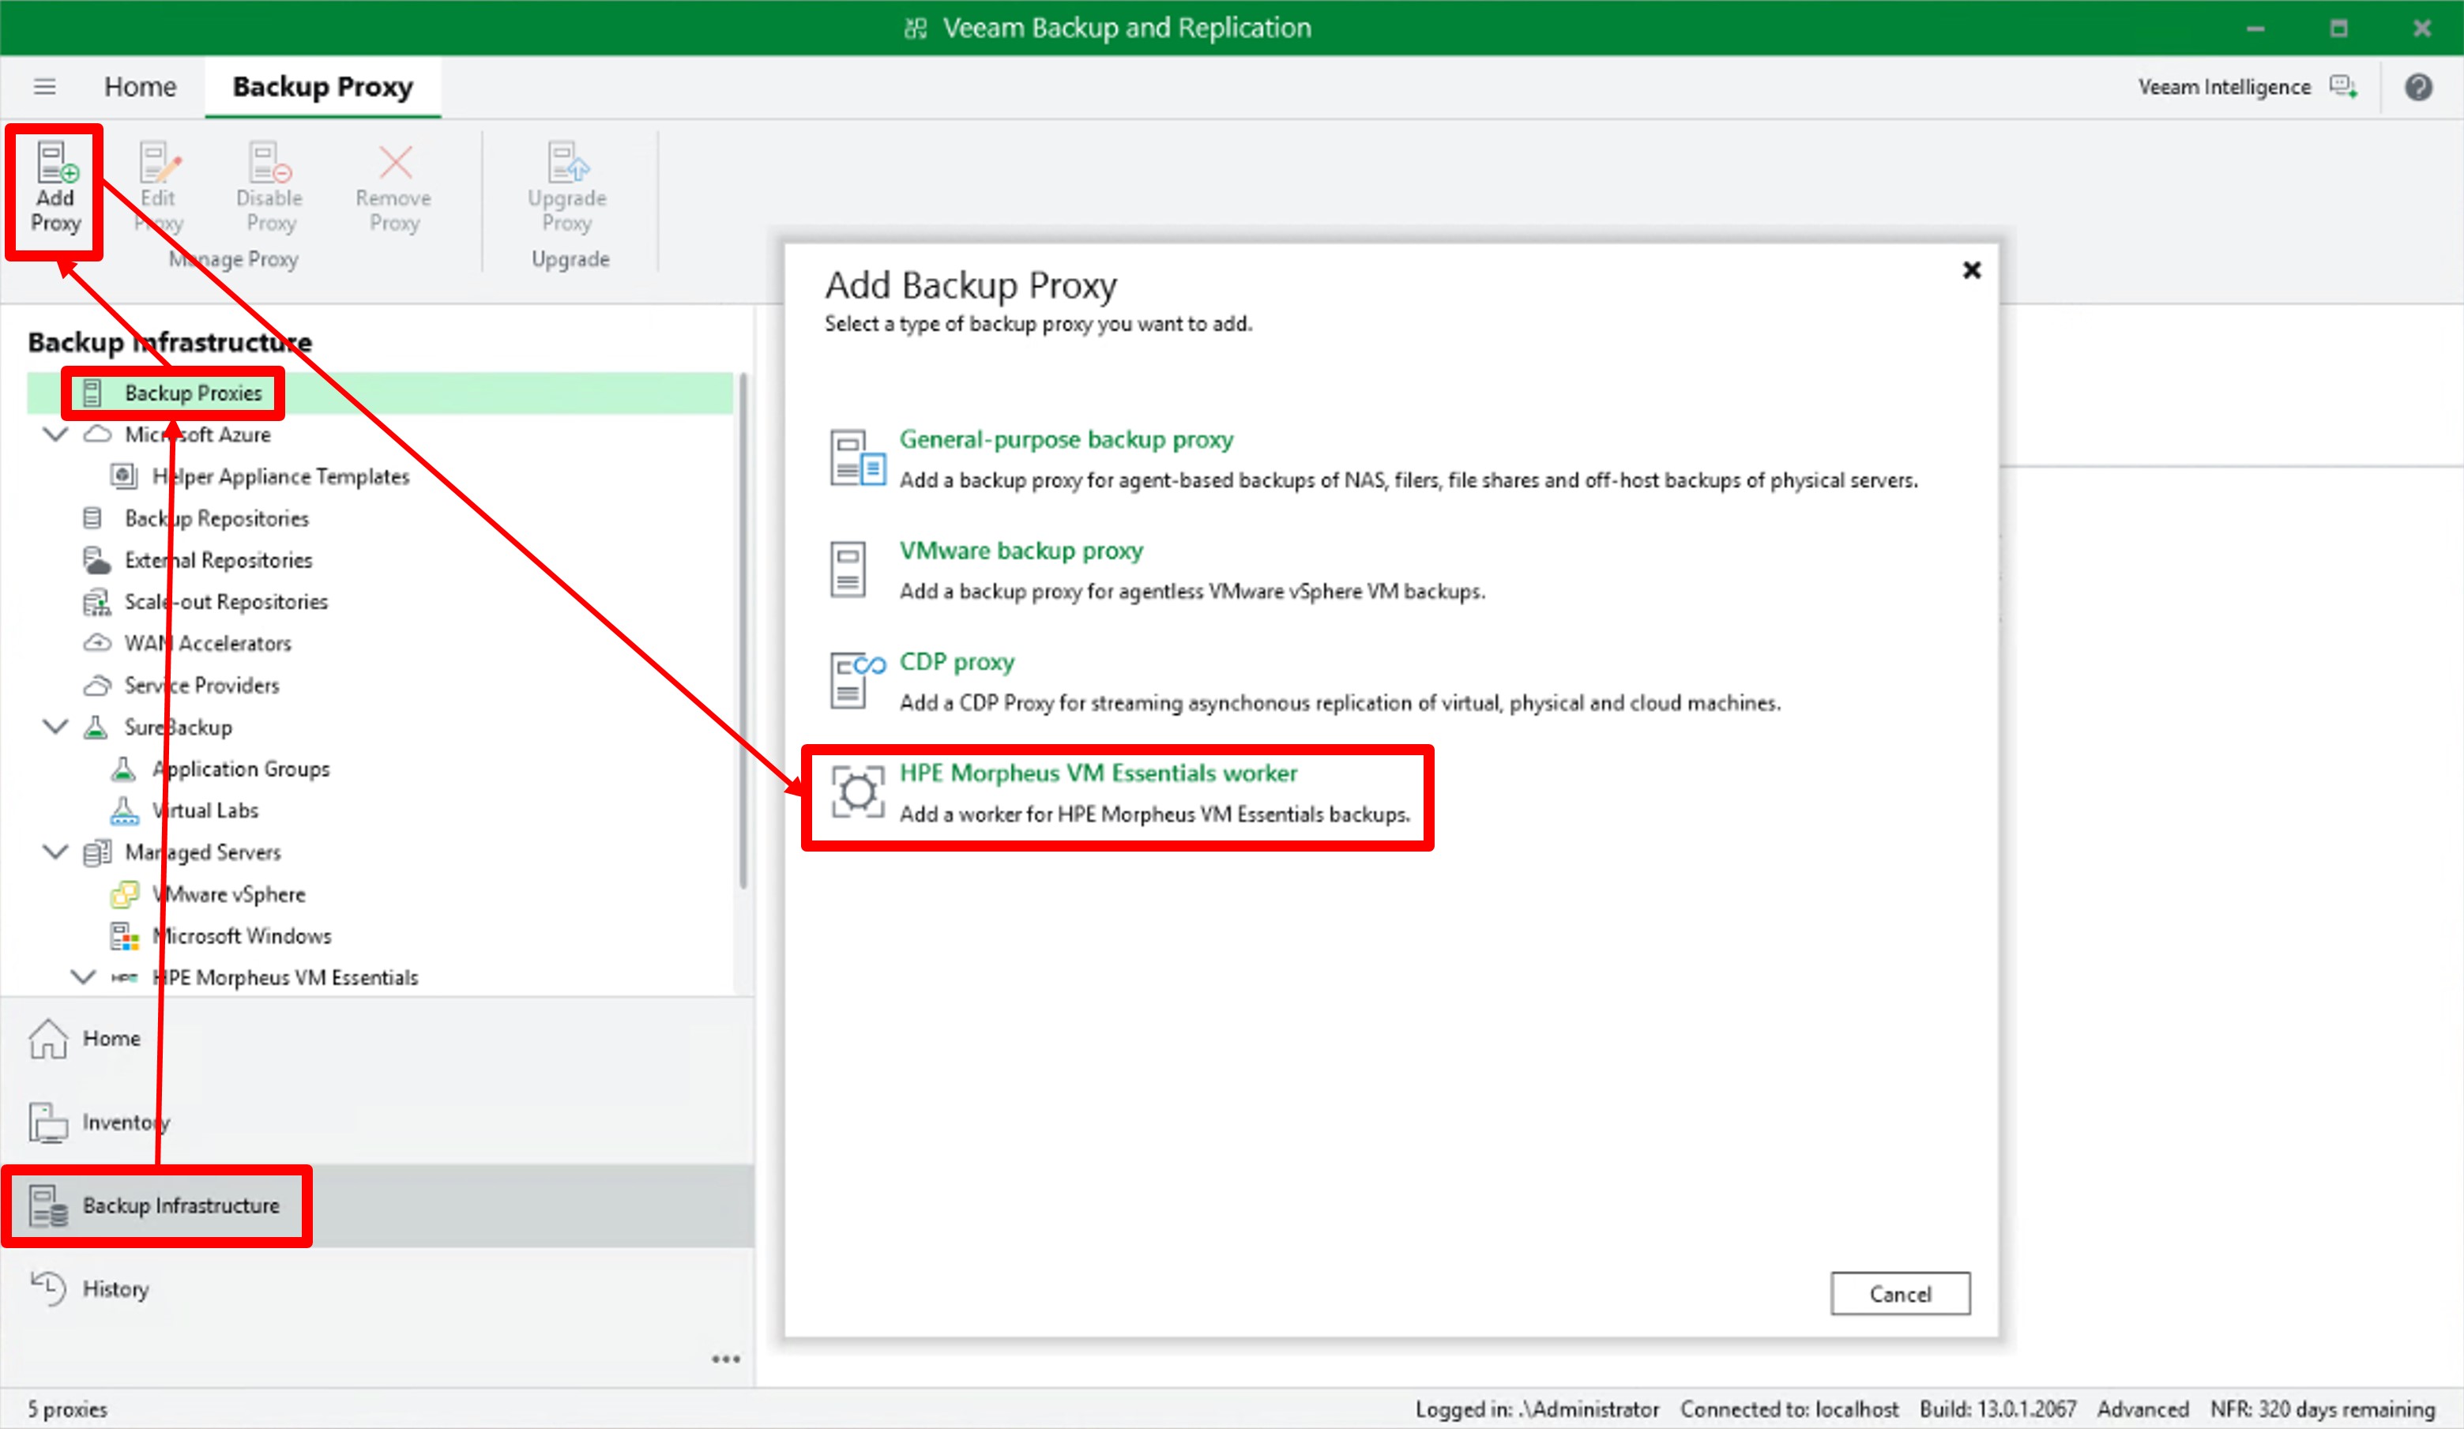This screenshot has height=1429, width=2464.
Task: Click the Backup Proxies tree icon
Action: (93, 393)
